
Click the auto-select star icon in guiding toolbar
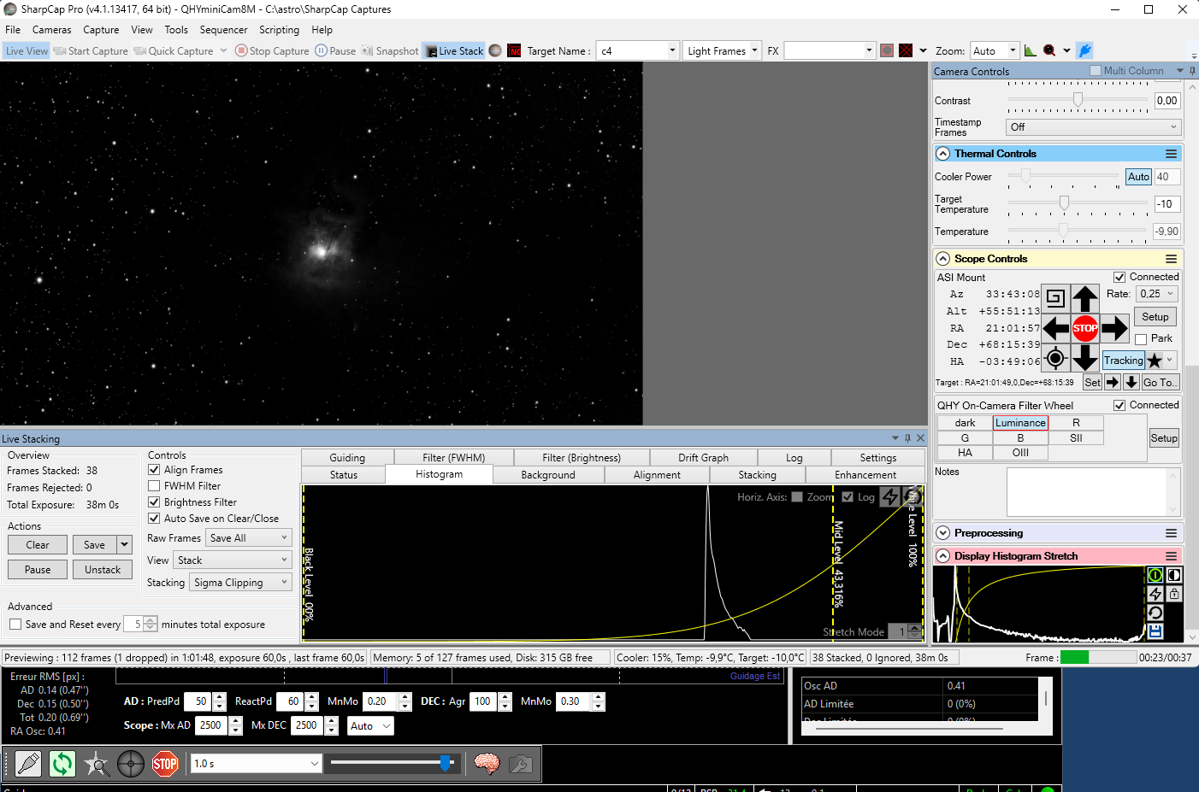pyautogui.click(x=97, y=764)
